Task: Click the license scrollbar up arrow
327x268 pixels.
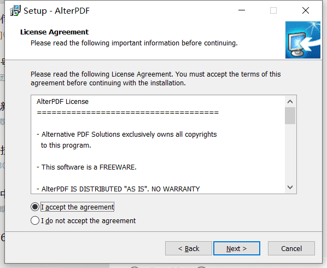Action: click(290, 102)
